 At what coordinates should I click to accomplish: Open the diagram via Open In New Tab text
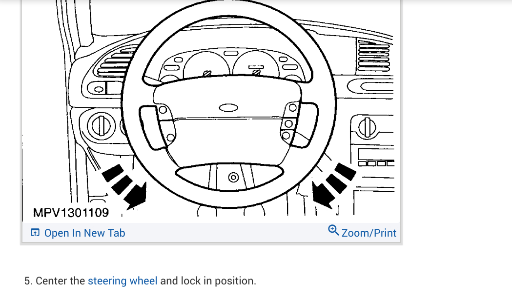pos(84,233)
